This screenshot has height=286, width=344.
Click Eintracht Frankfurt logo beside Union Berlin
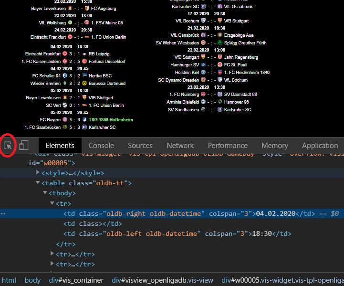[70, 37]
